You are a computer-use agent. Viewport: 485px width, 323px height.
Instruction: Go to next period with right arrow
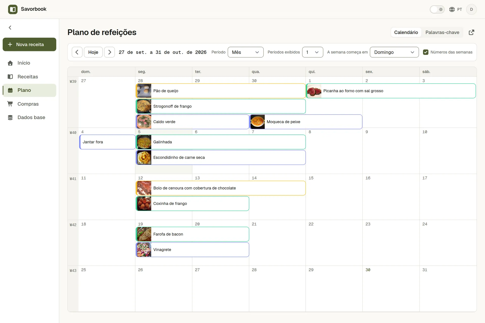[x=110, y=52]
